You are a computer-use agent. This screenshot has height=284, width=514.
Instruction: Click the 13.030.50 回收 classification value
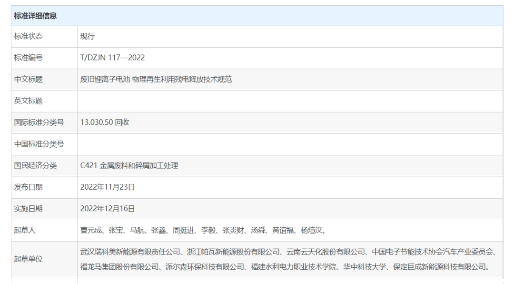(x=105, y=122)
